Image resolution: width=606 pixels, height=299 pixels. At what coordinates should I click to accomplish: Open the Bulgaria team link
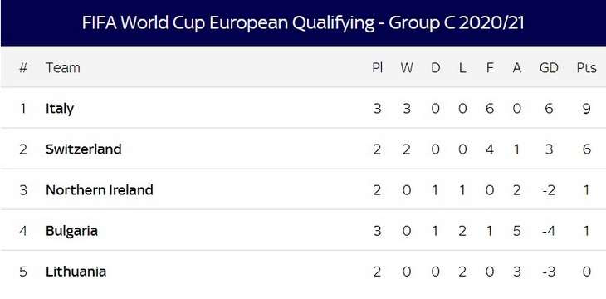coord(71,231)
